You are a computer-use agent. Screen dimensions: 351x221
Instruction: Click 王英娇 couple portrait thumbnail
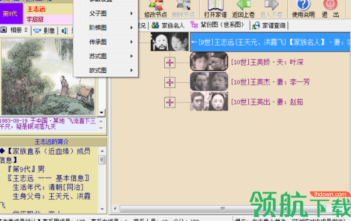(x=209, y=61)
